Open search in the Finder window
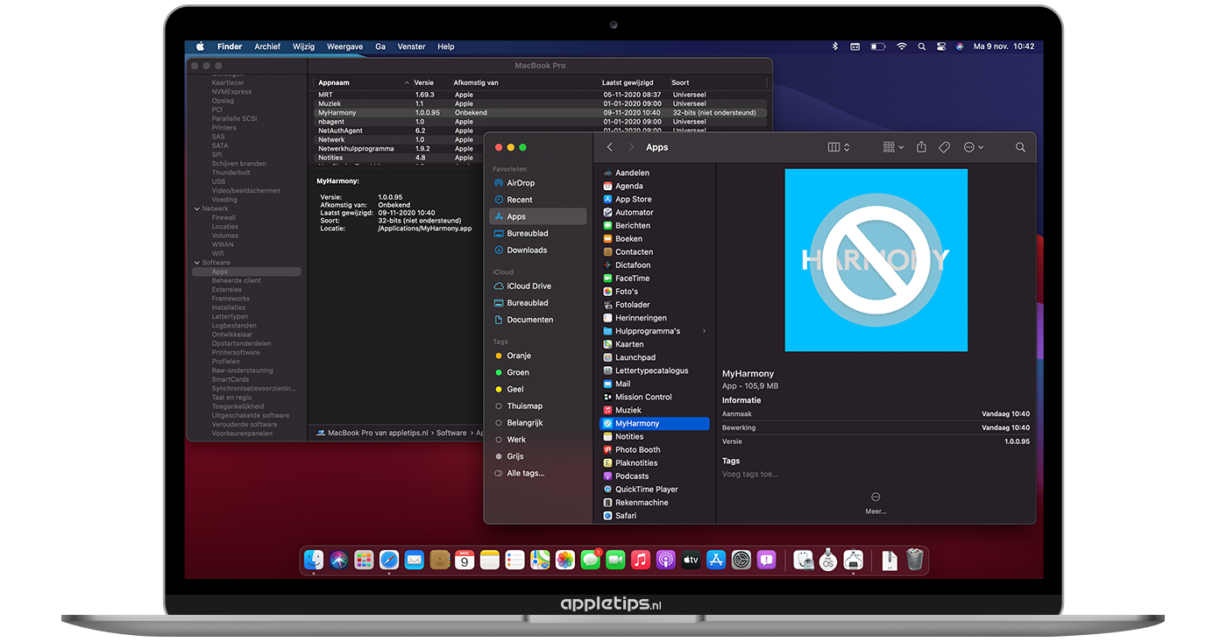The width and height of the screenshot is (1227, 642). [1020, 147]
